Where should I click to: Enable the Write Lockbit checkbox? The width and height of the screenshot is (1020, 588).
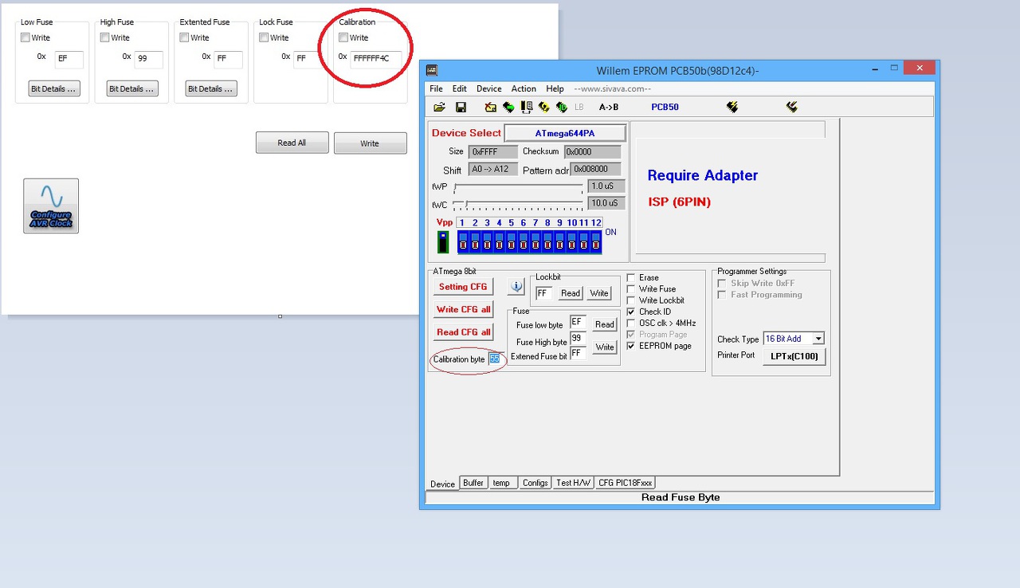coord(631,300)
